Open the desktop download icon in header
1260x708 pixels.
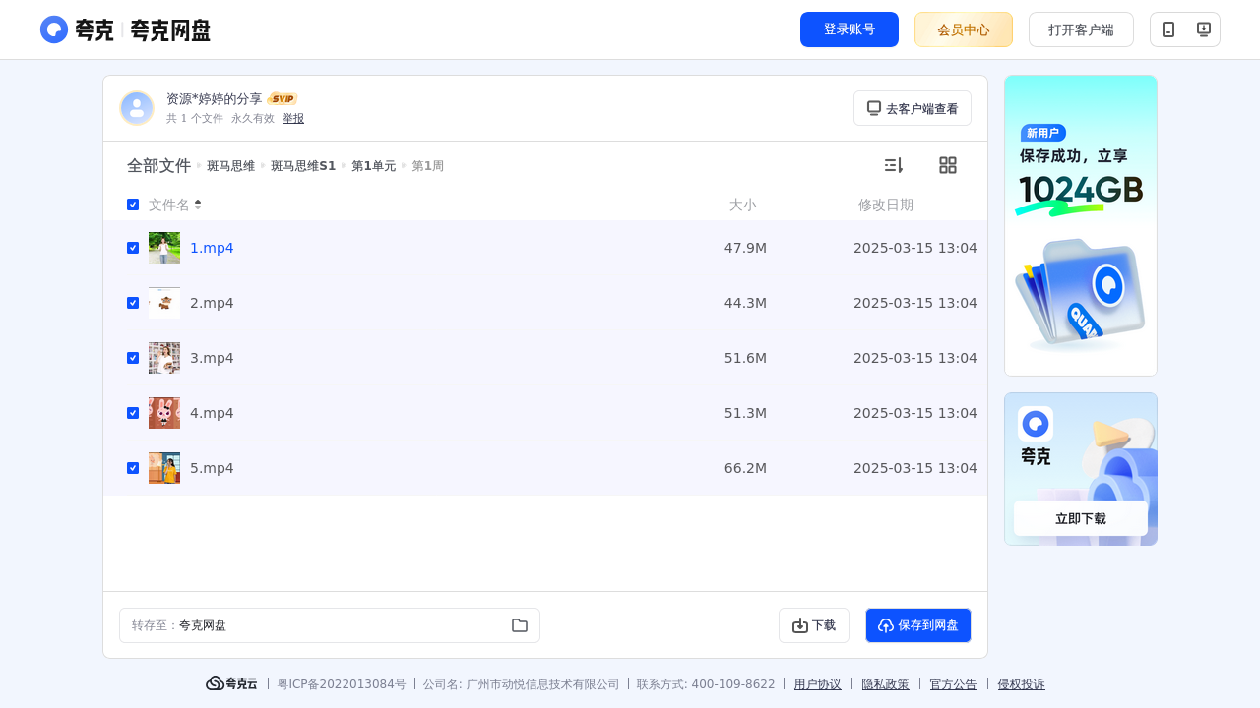(x=1203, y=29)
